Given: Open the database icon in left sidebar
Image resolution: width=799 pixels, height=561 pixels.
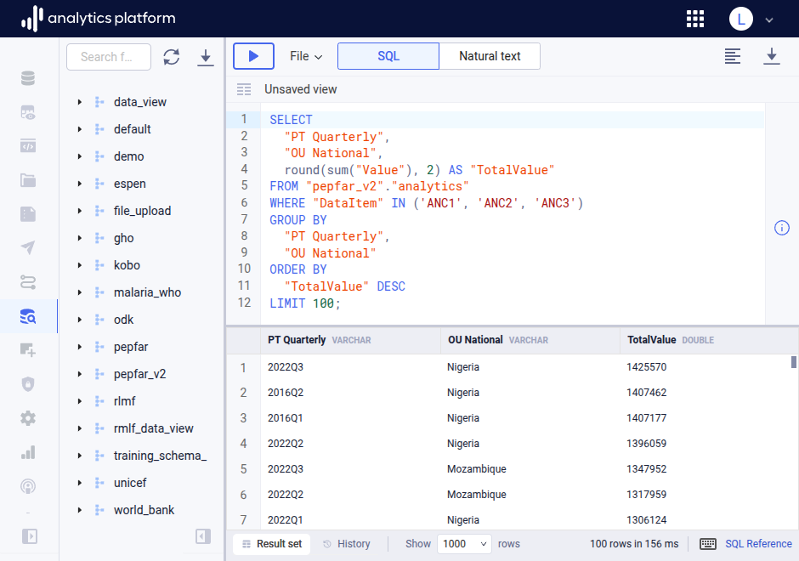Looking at the screenshot, I should (x=28, y=78).
